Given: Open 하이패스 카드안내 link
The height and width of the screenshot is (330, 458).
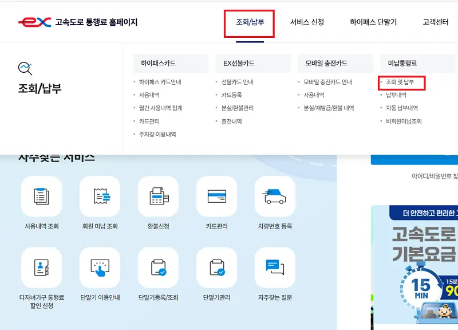Looking at the screenshot, I should point(160,82).
